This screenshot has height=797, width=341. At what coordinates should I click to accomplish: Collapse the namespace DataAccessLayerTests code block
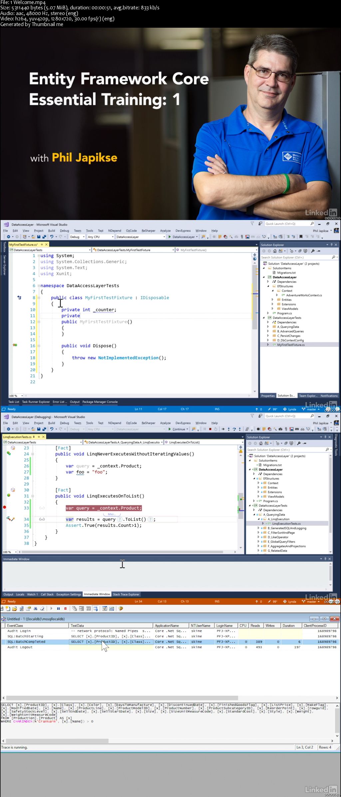click(x=39, y=286)
